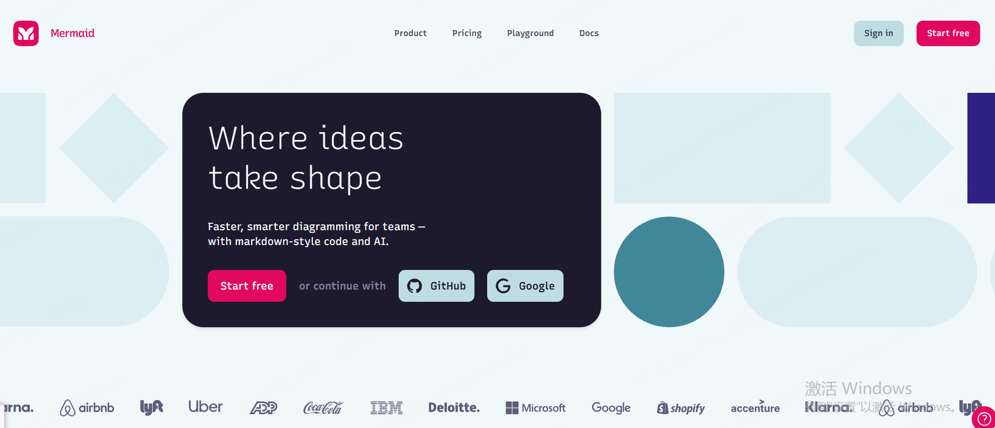Image resolution: width=995 pixels, height=428 pixels.
Task: Open the Playground link
Action: point(530,33)
